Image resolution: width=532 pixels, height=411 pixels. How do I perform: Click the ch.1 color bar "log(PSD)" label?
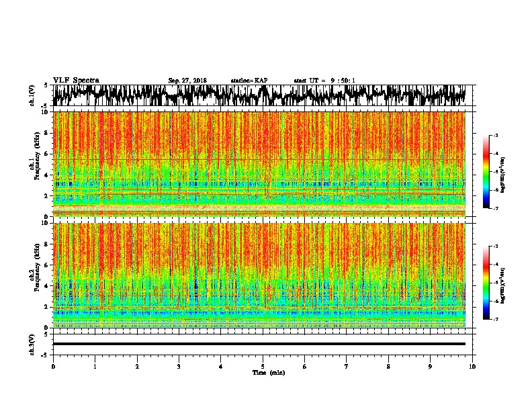(x=503, y=175)
